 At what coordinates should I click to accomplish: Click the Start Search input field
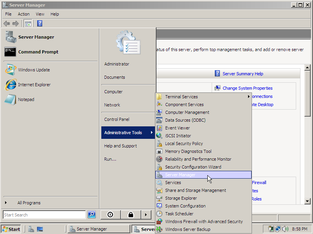pyautogui.click(x=44, y=215)
